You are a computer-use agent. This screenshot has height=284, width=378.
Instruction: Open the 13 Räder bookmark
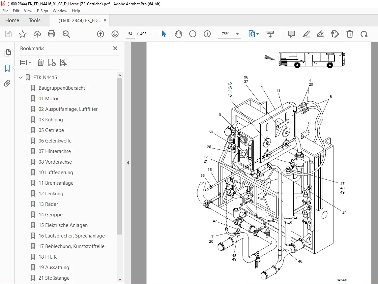(48, 204)
